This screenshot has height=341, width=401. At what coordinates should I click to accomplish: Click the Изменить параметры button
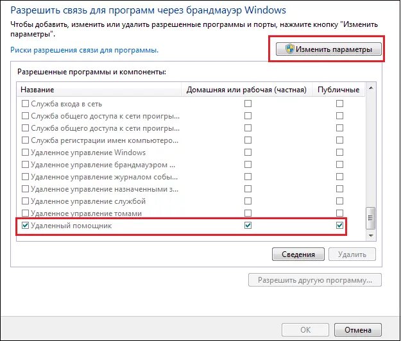pyautogui.click(x=328, y=49)
